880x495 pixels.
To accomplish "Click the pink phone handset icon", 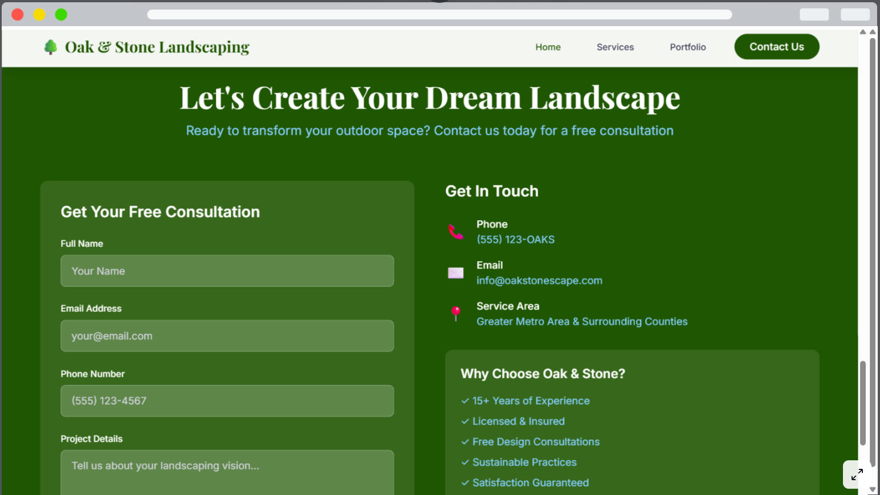I will 455,232.
